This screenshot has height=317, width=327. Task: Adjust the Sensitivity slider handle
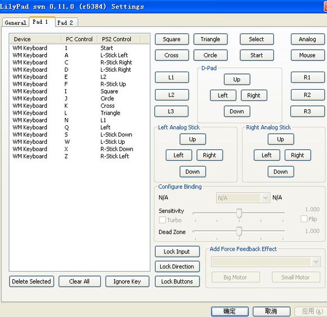pyautogui.click(x=239, y=213)
